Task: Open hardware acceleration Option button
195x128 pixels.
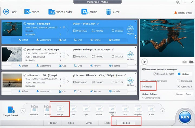Action: [184, 74]
